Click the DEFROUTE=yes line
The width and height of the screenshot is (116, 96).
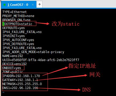14,28
